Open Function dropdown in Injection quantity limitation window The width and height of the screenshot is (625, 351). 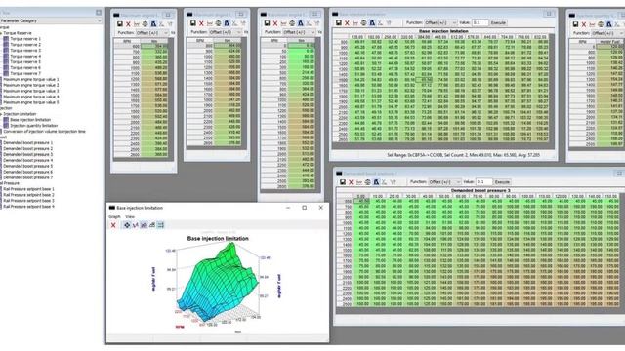tap(607, 33)
